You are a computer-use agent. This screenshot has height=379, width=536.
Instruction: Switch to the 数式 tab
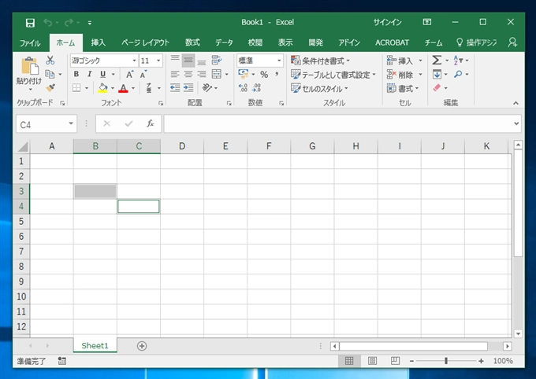pos(192,42)
